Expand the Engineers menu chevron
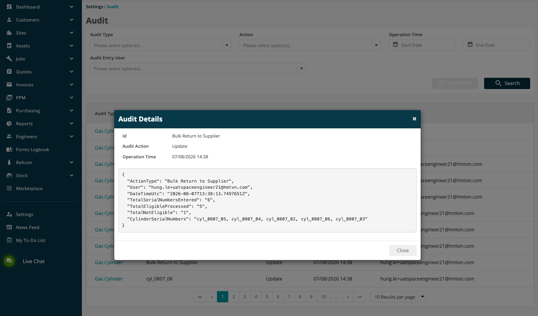Screen dimensions: 538x316 pyautogui.click(x=72, y=137)
